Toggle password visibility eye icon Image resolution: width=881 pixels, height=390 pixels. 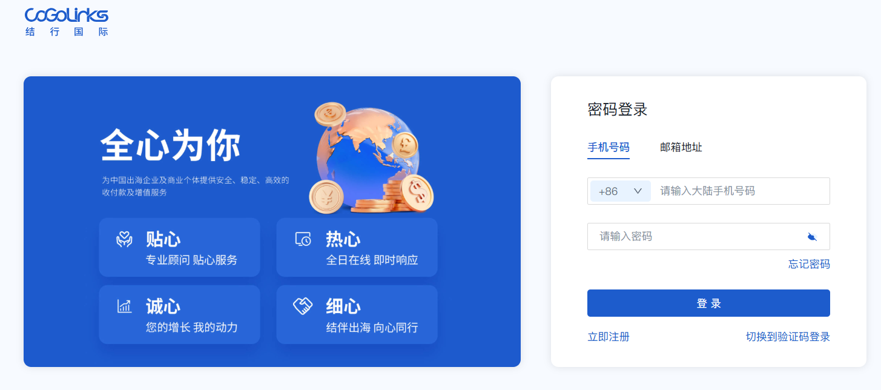(812, 237)
